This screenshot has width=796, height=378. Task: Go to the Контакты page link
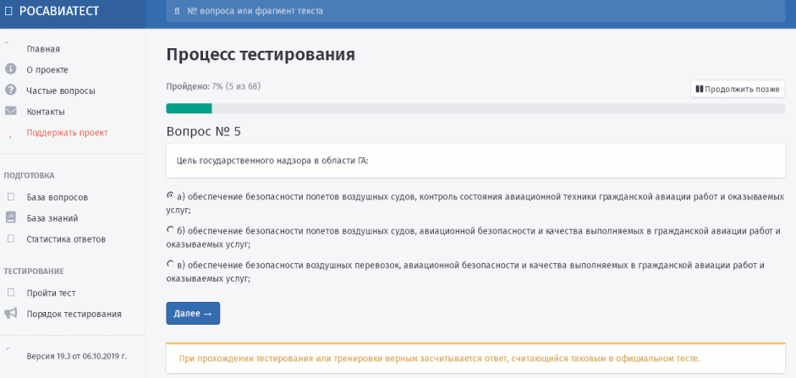tap(46, 112)
